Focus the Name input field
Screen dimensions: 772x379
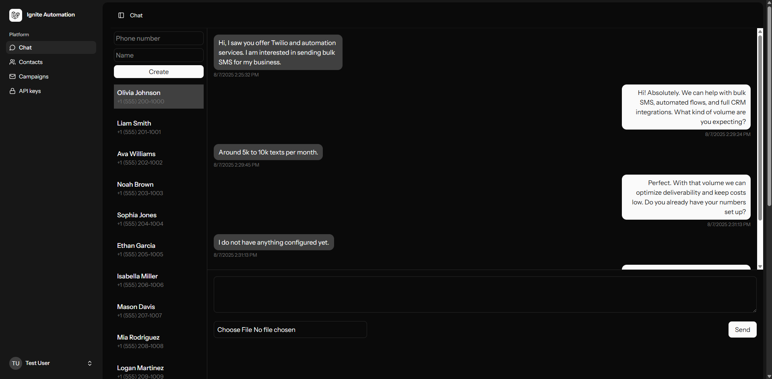tap(159, 55)
